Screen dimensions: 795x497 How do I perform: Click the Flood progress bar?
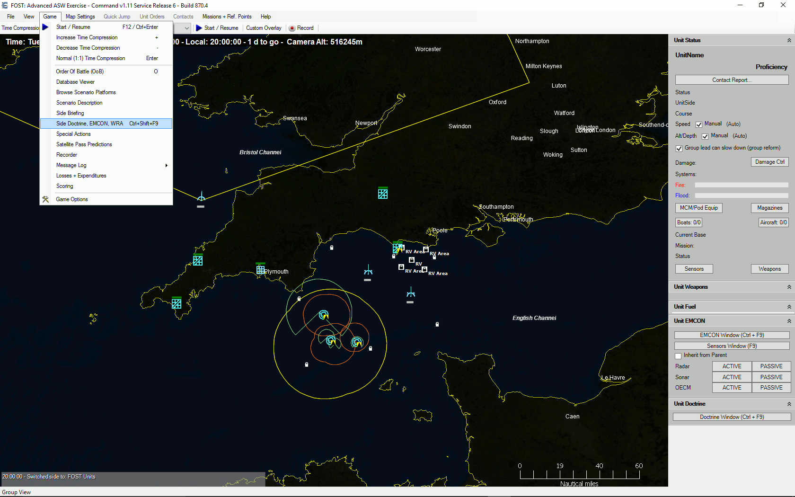click(741, 195)
